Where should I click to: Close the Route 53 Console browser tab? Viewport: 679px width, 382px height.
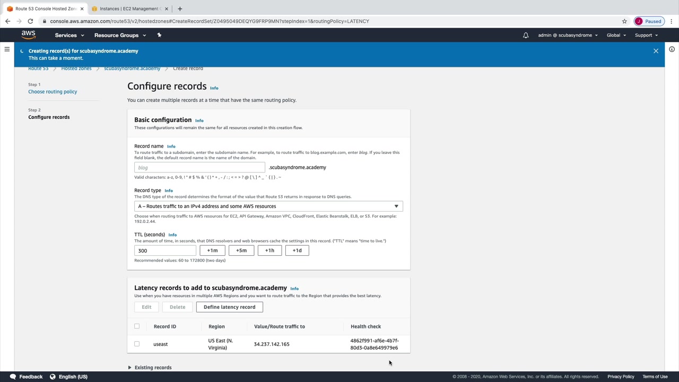(x=82, y=8)
